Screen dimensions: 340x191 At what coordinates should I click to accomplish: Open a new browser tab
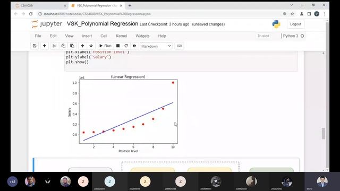(130, 6)
